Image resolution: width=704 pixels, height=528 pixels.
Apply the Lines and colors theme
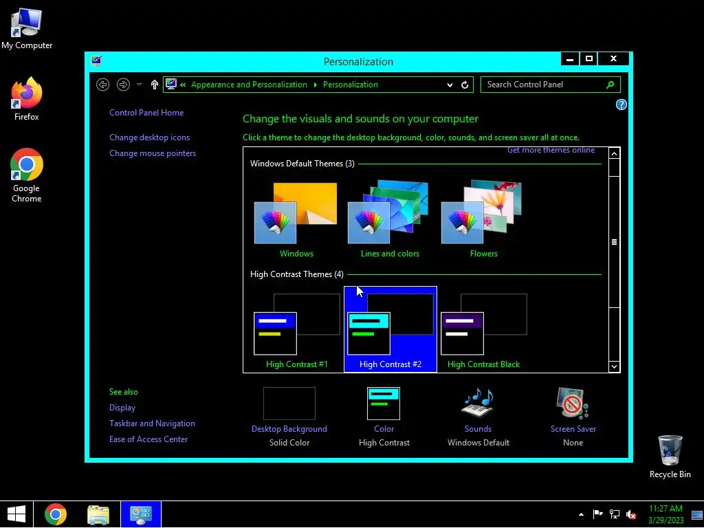pyautogui.click(x=390, y=220)
